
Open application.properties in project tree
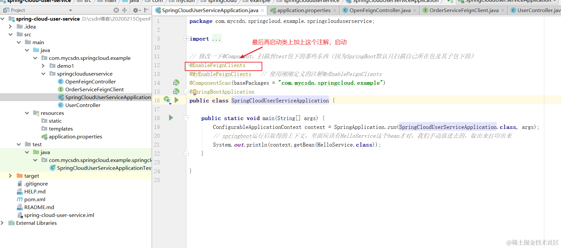(x=75, y=136)
